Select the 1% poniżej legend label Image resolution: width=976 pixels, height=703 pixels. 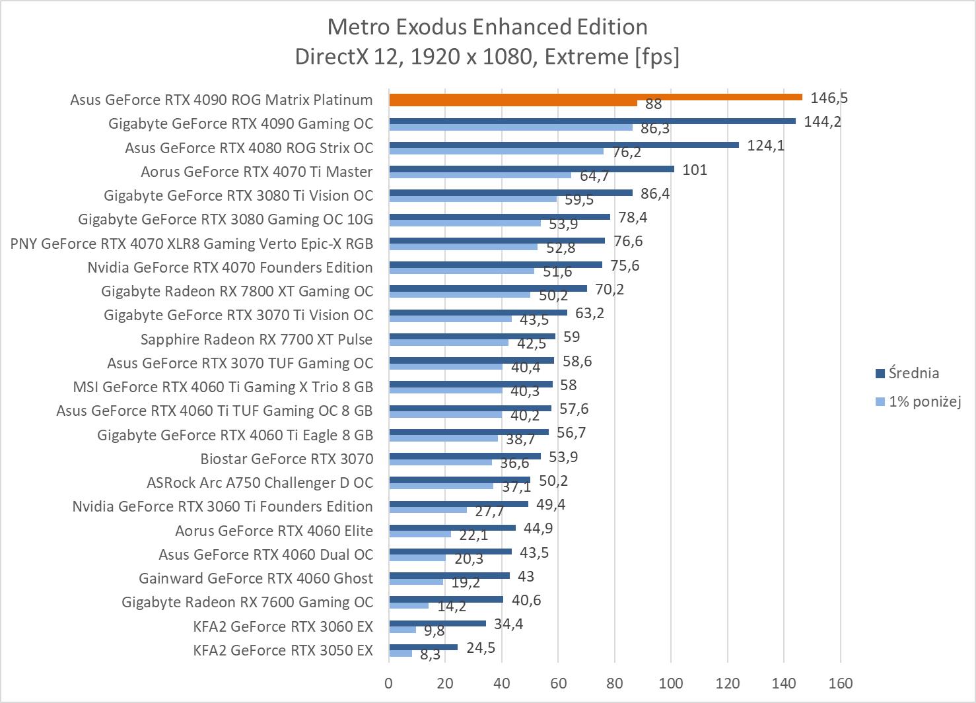pyautogui.click(x=924, y=401)
